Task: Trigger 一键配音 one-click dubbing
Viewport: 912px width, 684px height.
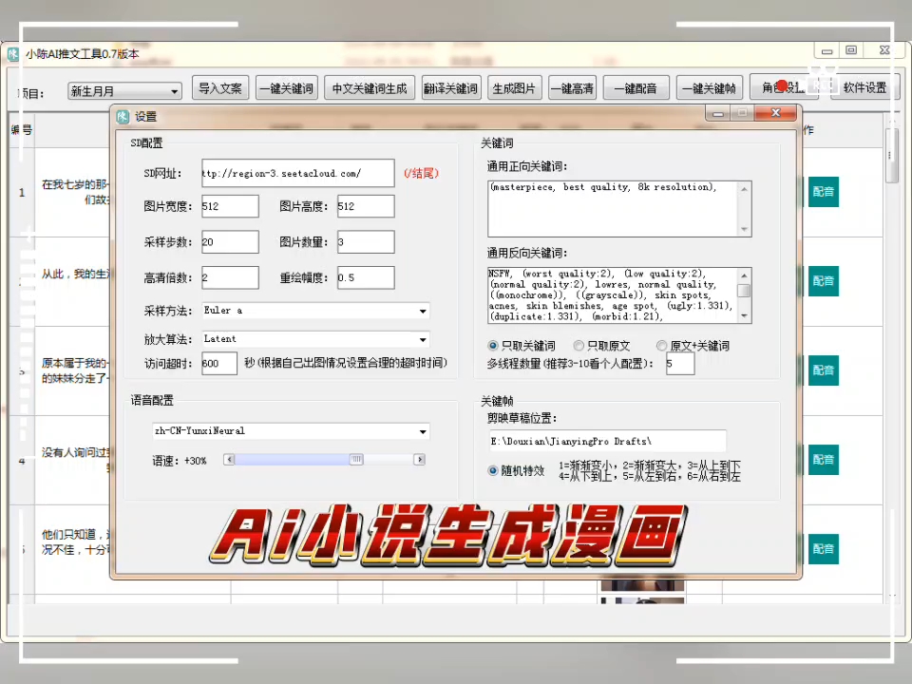Action: click(x=635, y=87)
